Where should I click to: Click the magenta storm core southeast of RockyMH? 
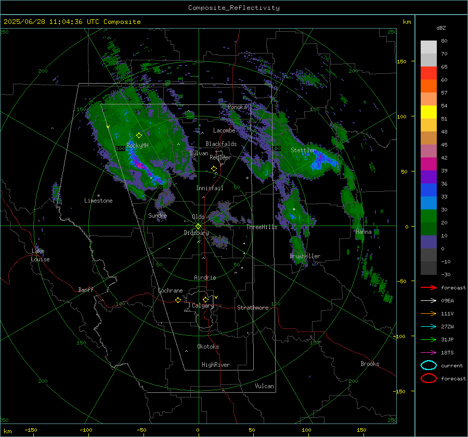tap(139, 164)
